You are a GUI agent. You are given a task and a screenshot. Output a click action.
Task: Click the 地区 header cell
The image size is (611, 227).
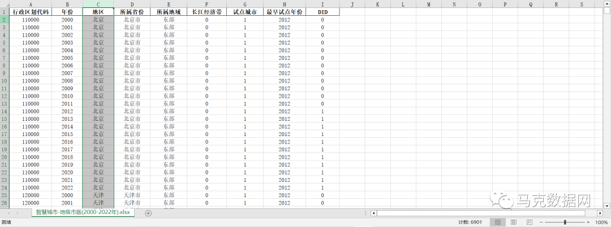[x=98, y=12]
